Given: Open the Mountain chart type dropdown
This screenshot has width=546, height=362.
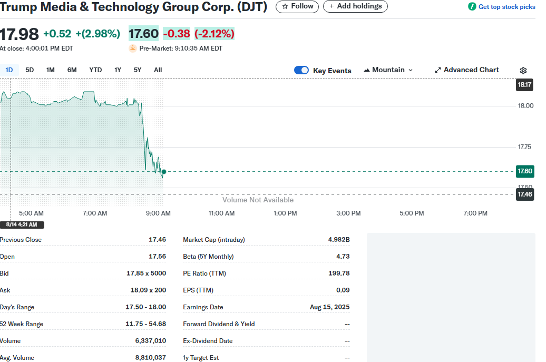Looking at the screenshot, I should click(x=388, y=70).
